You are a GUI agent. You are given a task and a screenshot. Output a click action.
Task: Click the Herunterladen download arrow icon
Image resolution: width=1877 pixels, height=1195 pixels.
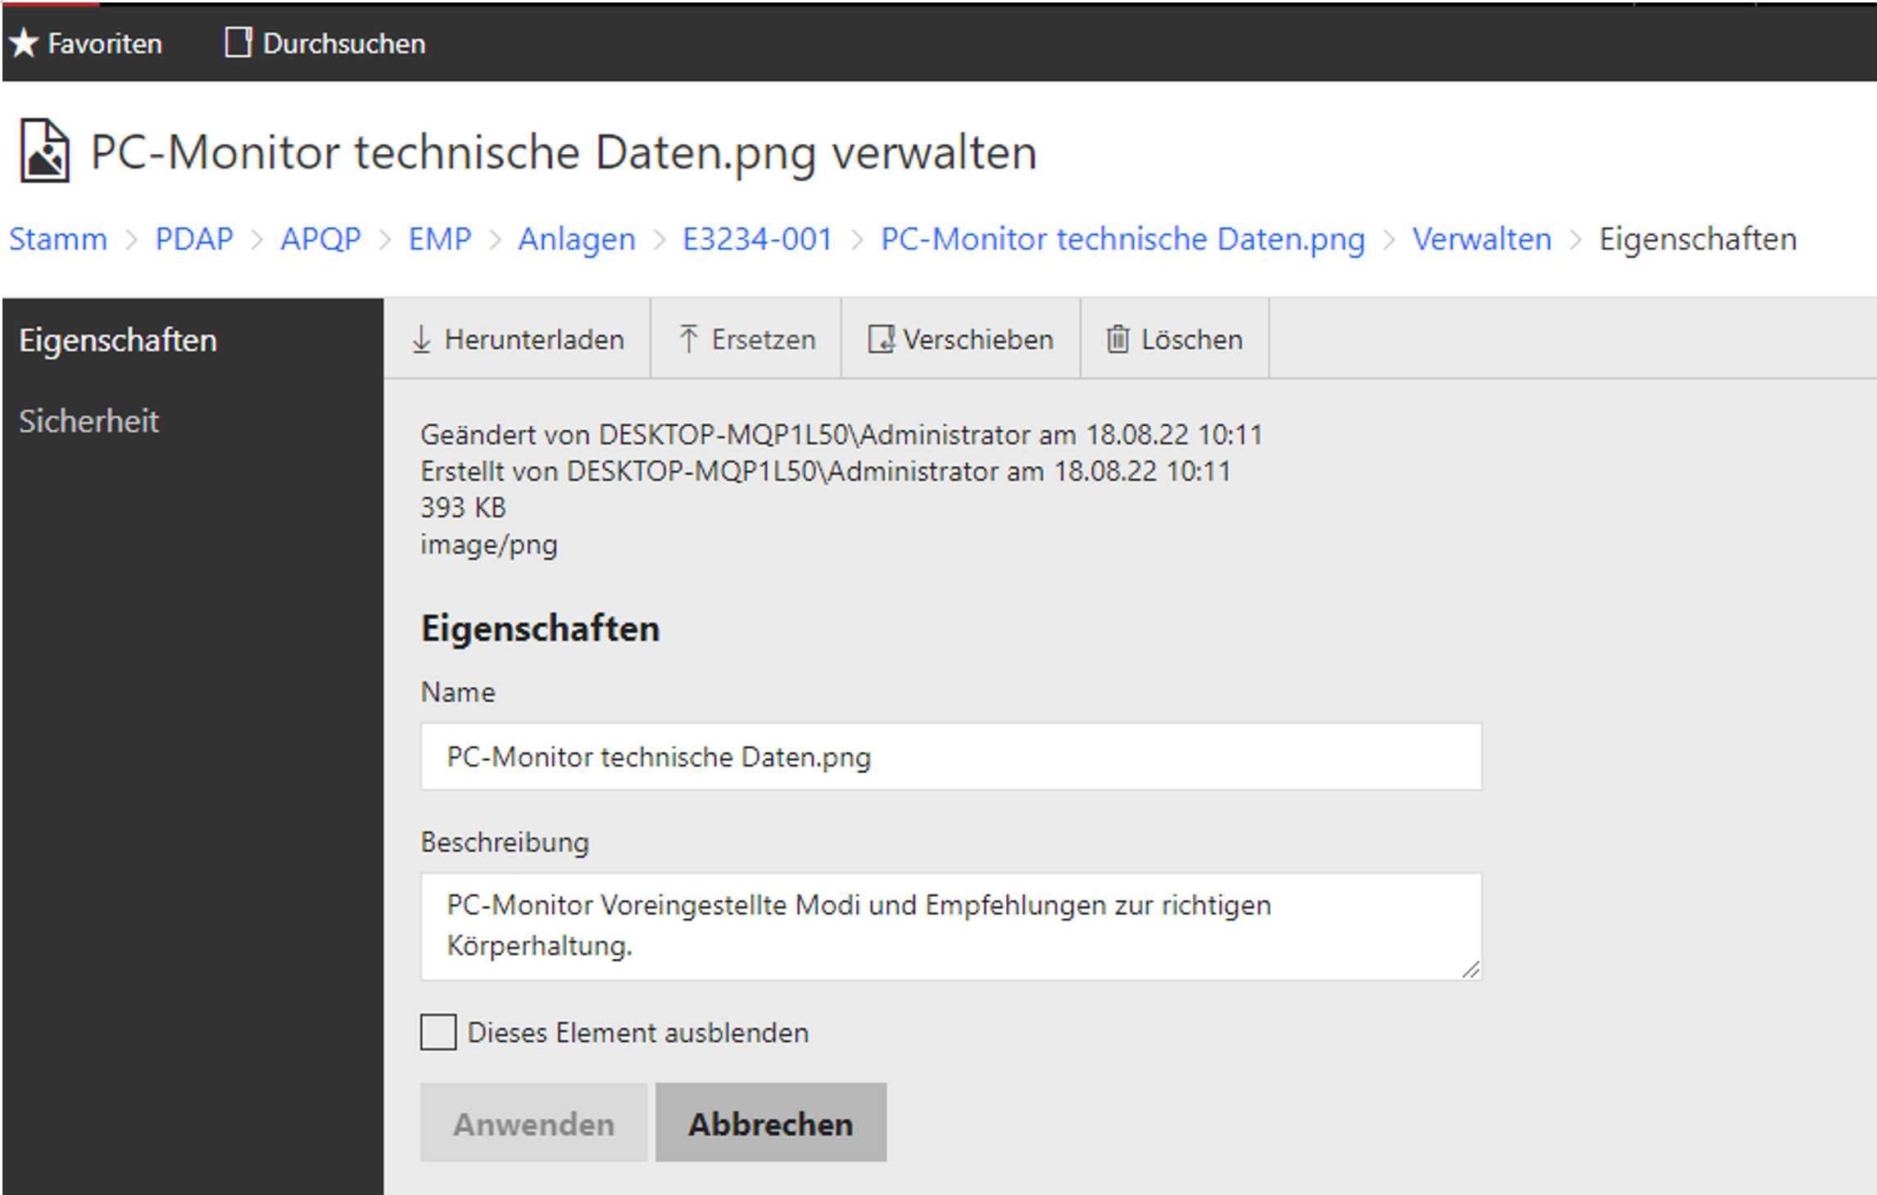pyautogui.click(x=421, y=339)
